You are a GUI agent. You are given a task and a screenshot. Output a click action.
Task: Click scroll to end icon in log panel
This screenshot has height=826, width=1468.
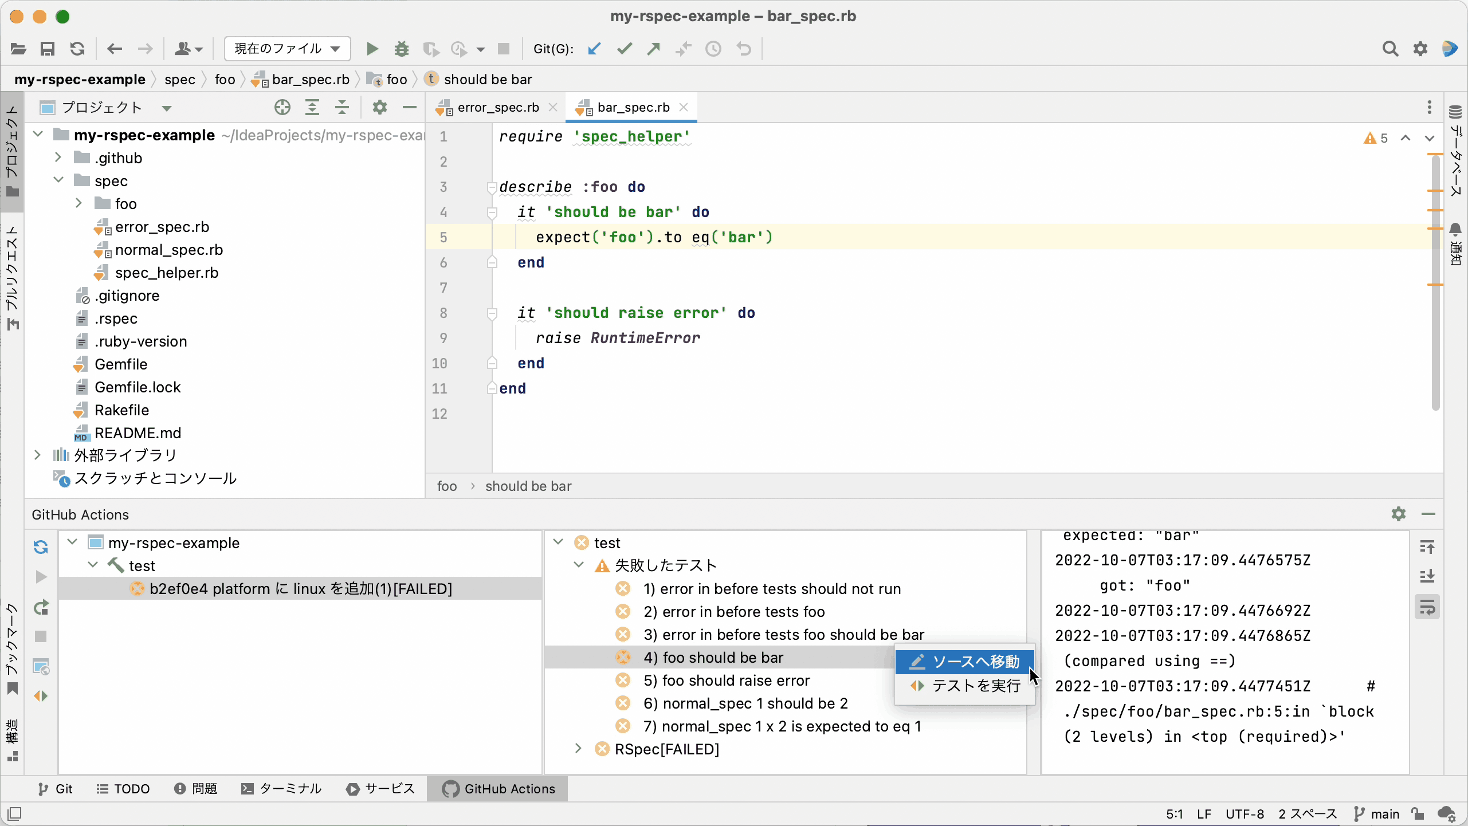click(1427, 576)
